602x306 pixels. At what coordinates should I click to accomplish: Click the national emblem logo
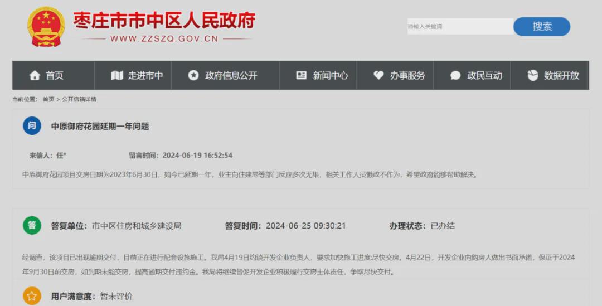(x=46, y=27)
